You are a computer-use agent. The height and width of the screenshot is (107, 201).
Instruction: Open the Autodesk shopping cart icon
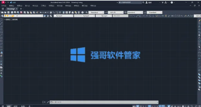coord(163,2)
